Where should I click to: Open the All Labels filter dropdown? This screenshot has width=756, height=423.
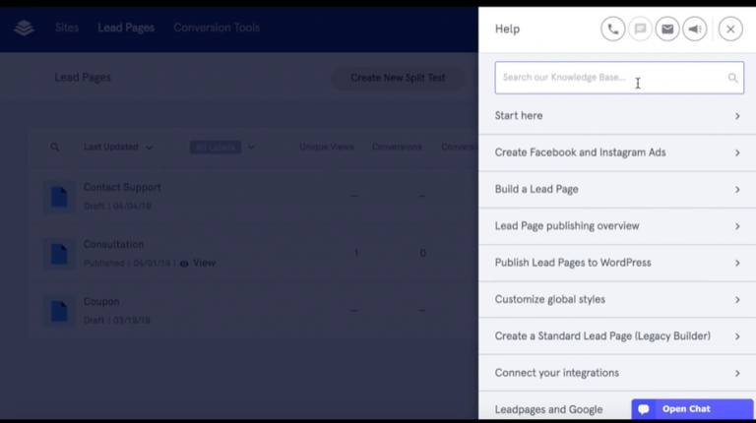point(222,148)
